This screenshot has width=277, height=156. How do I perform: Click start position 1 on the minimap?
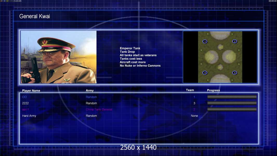click(205, 42)
